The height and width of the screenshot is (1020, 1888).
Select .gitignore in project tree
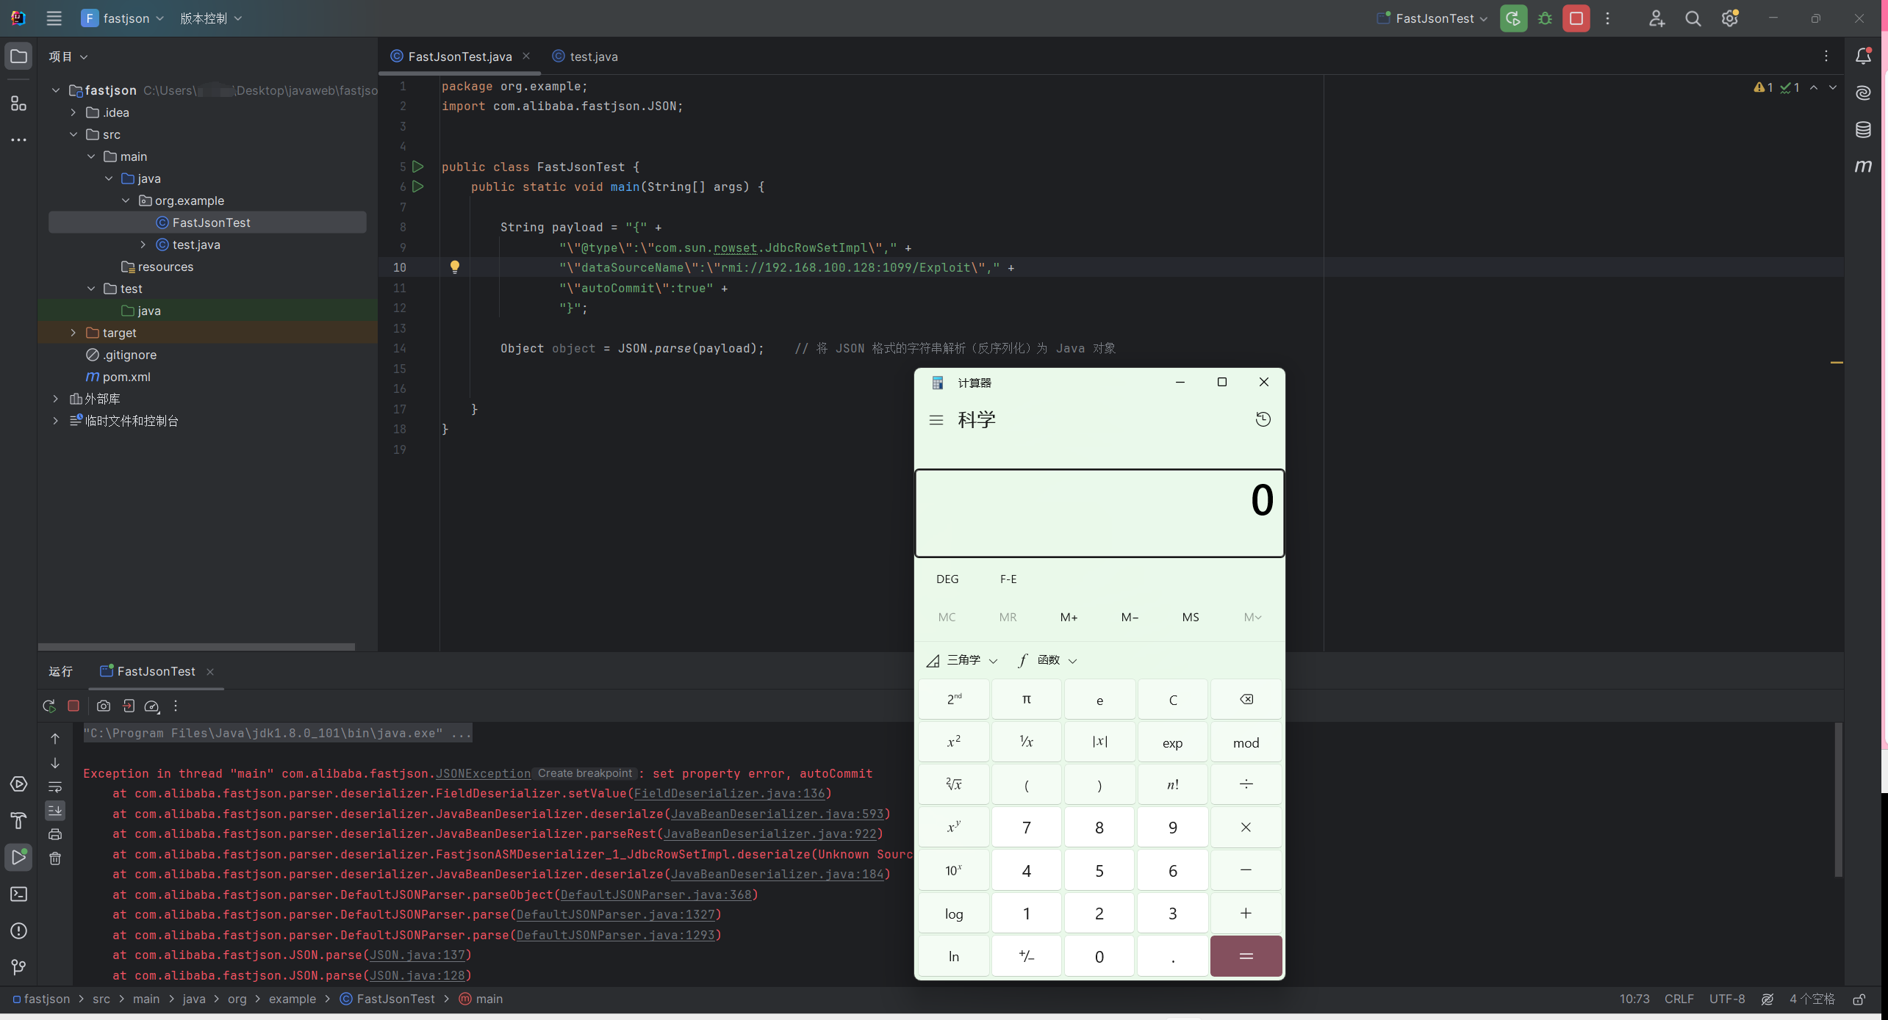click(129, 355)
